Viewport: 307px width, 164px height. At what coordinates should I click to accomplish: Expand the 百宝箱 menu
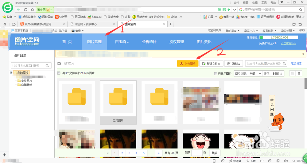[x=122, y=42]
